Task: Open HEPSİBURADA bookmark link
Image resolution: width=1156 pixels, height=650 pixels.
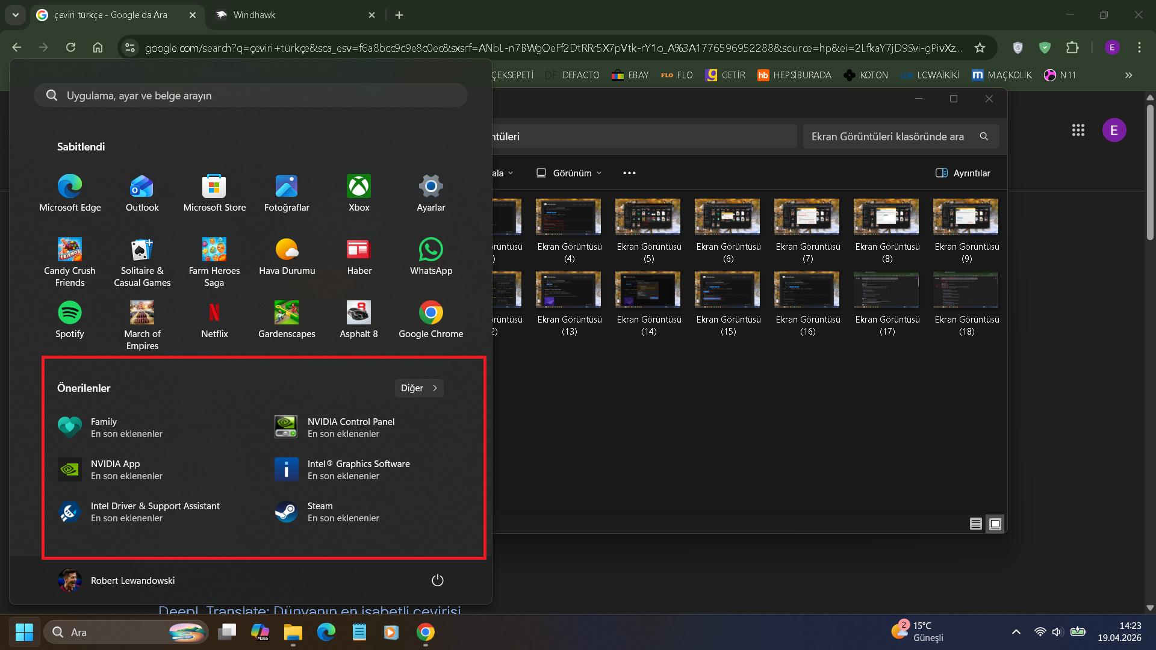Action: 795,75
